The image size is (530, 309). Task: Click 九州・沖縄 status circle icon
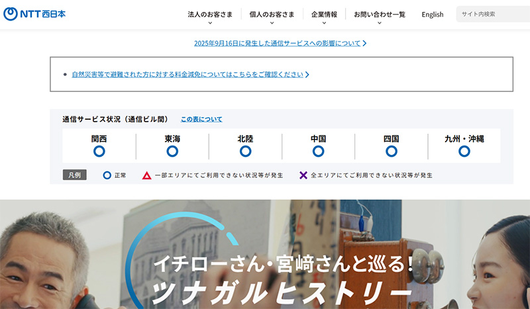click(x=464, y=152)
